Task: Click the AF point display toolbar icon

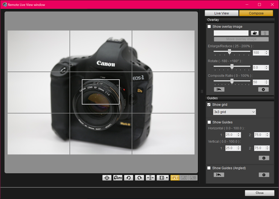Action: (150, 178)
